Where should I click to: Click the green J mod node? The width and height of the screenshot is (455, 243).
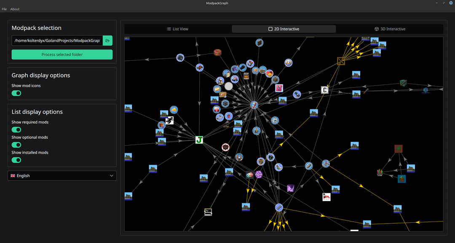coord(199,140)
